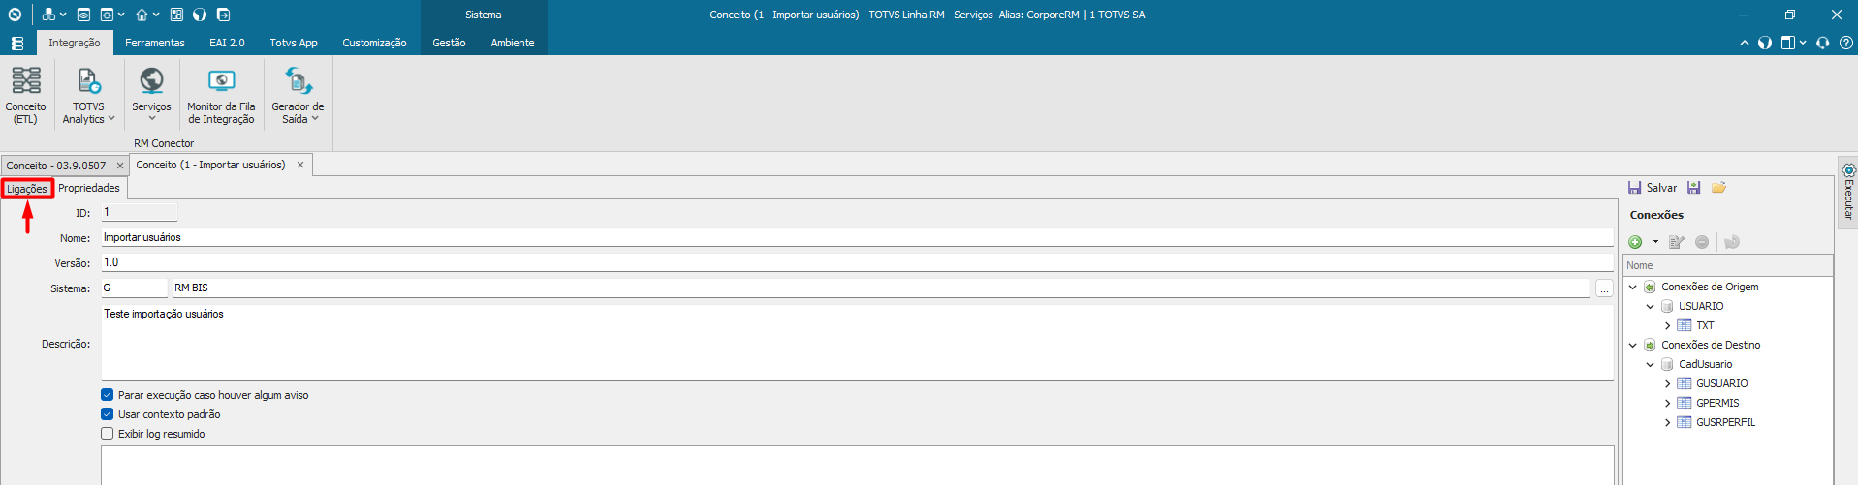Open dropdown arrow next to add connection icon
Viewport: 1858px width, 485px height.
coord(1655,242)
